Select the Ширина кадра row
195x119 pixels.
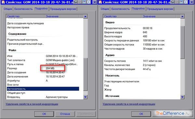[140, 32]
